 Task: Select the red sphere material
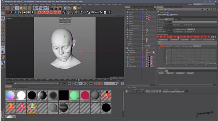pyautogui.click(x=85, y=96)
